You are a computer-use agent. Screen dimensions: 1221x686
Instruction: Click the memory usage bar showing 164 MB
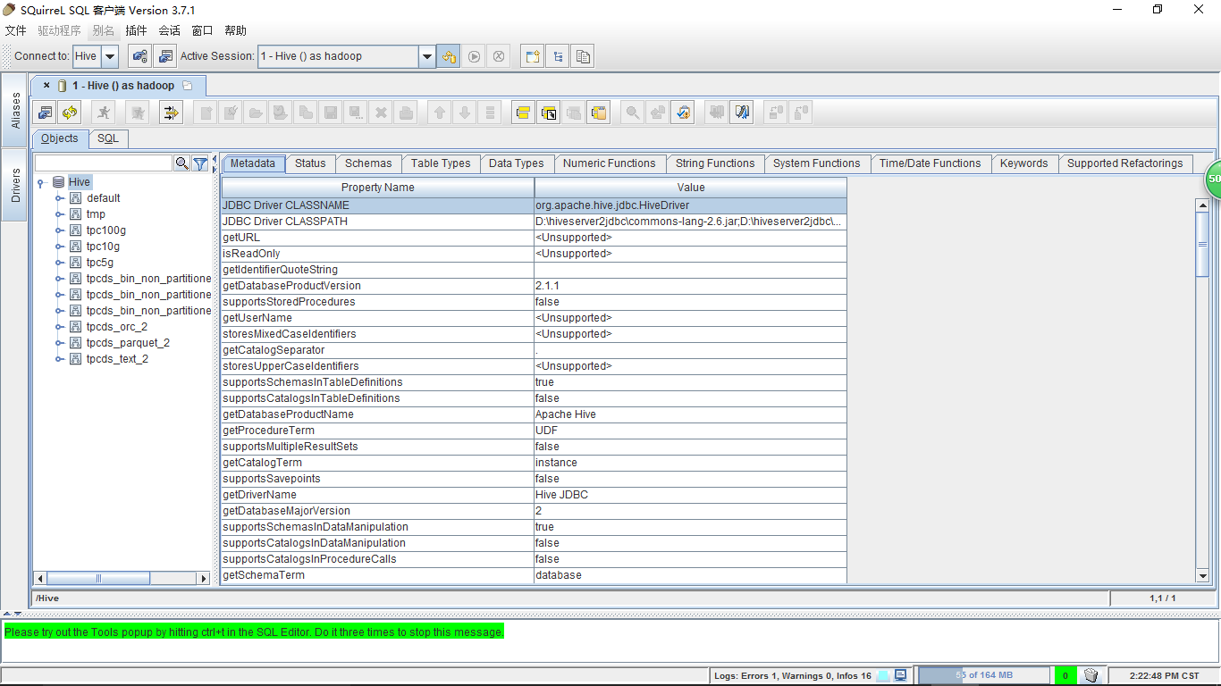pos(983,675)
